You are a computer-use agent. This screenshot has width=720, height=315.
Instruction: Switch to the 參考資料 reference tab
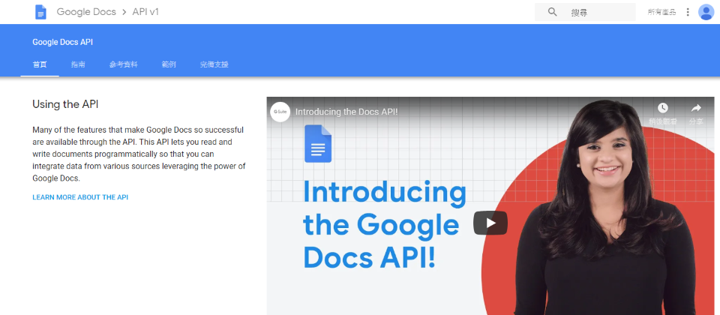click(124, 64)
